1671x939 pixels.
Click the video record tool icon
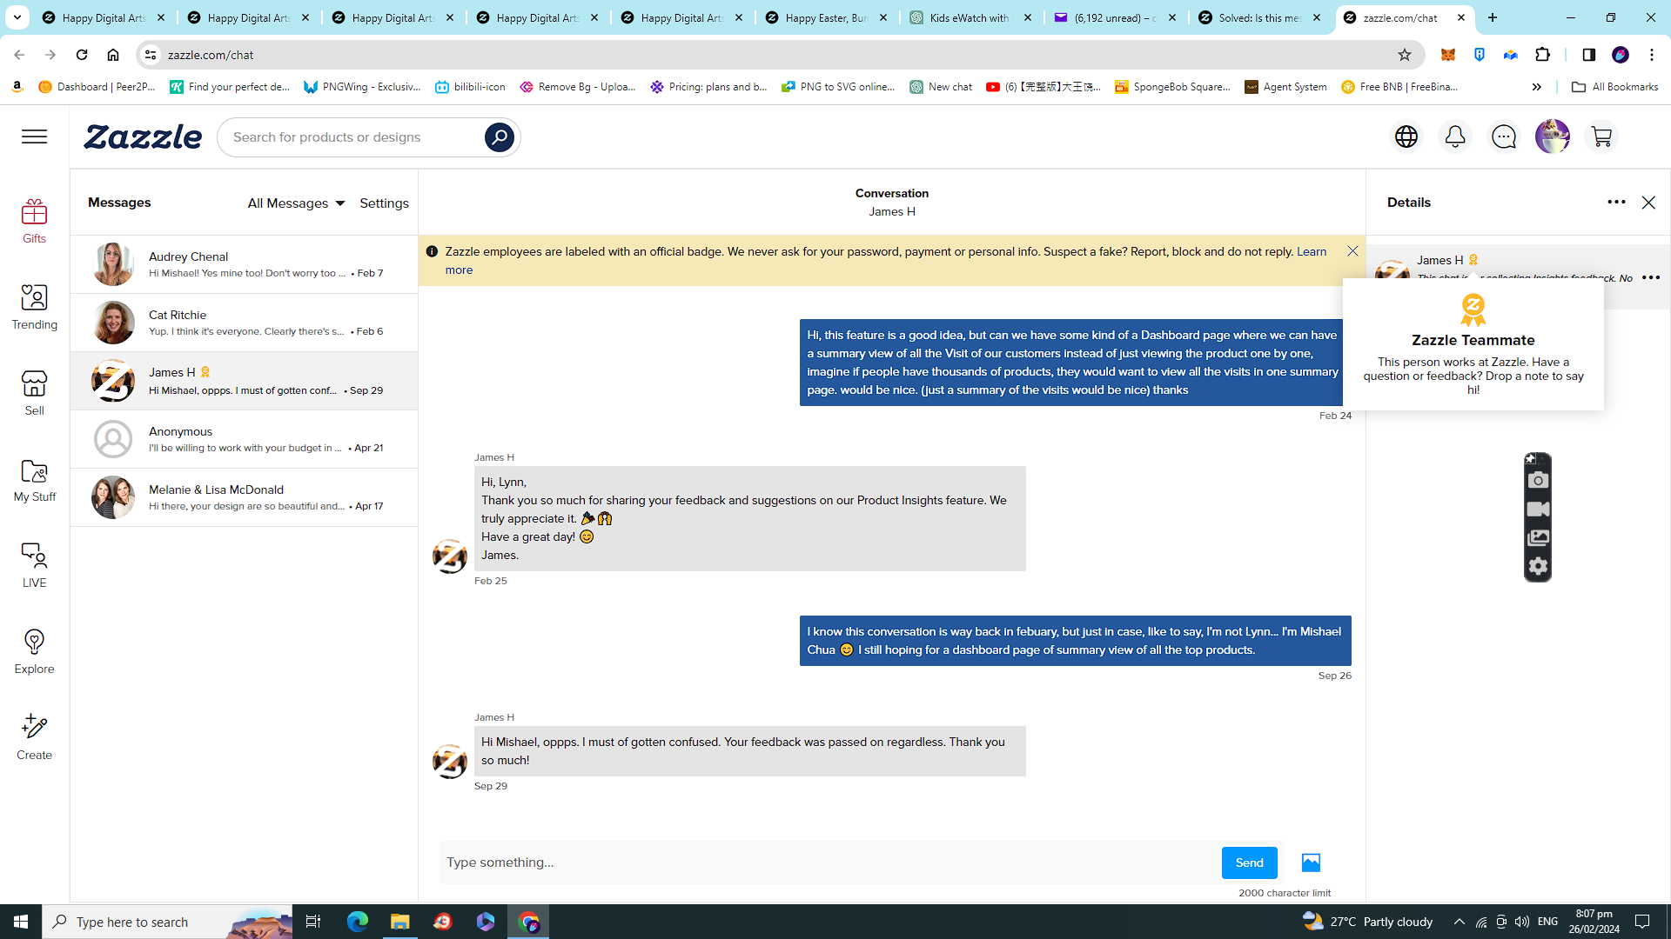tap(1538, 509)
